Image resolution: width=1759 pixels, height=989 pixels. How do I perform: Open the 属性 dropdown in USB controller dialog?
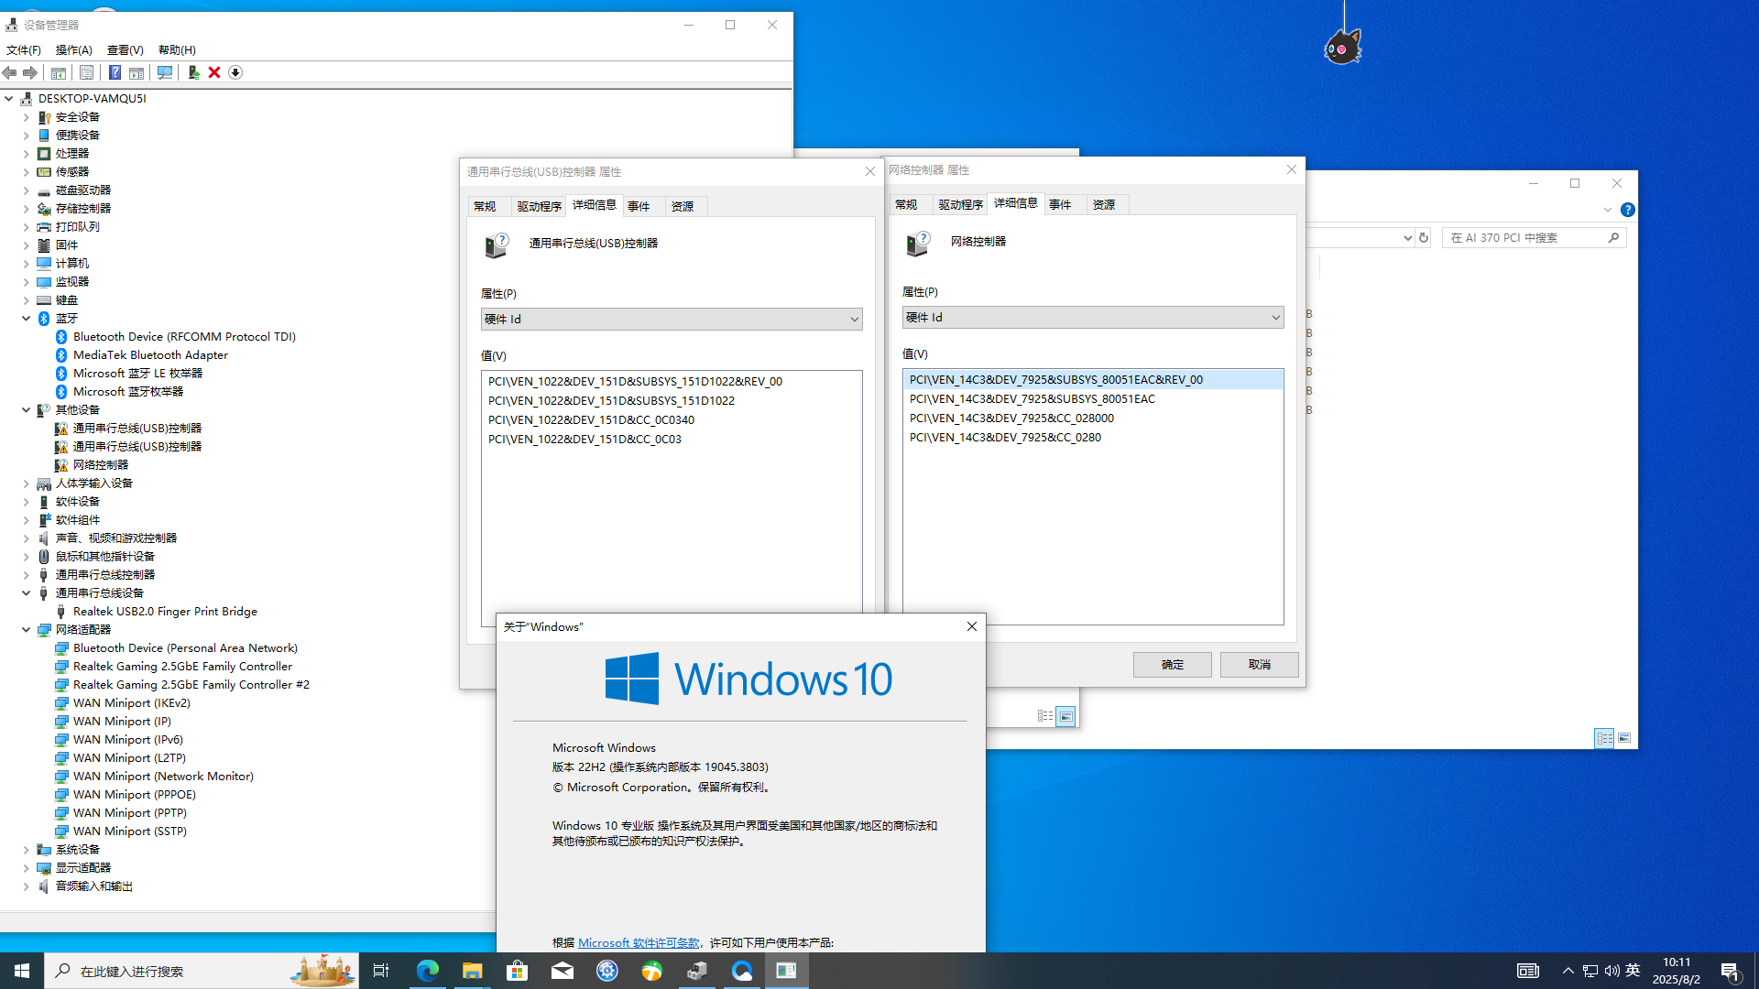pyautogui.click(x=672, y=319)
